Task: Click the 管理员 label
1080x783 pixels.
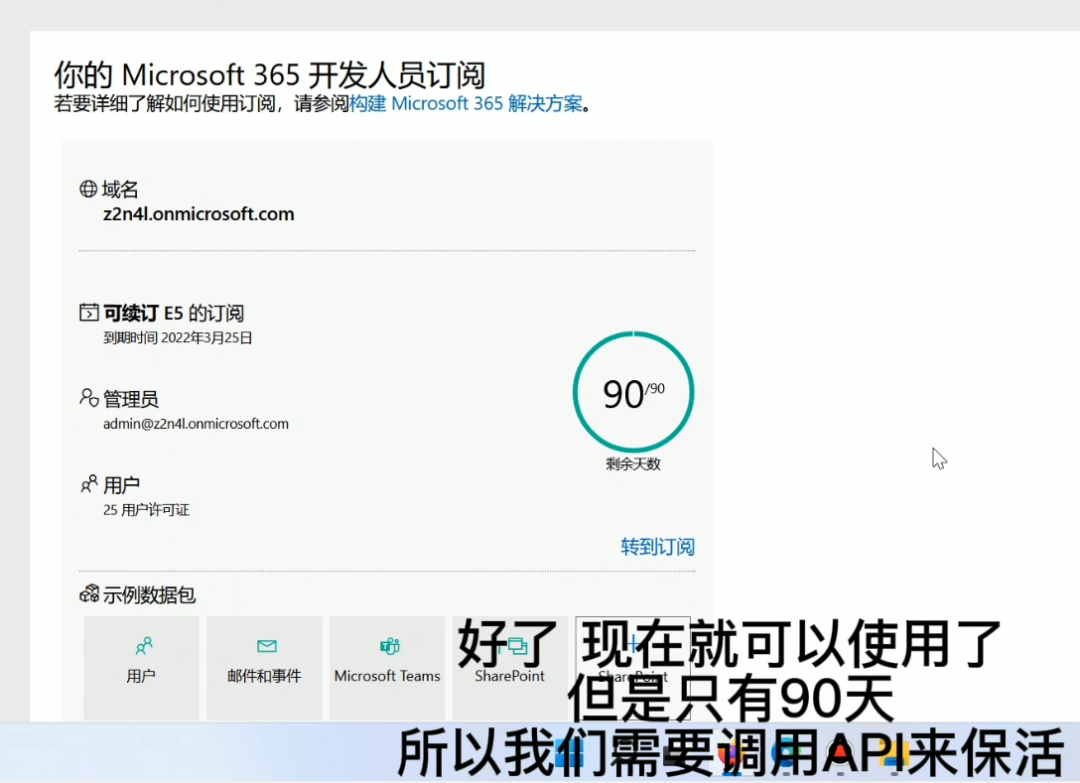Action: 131,399
